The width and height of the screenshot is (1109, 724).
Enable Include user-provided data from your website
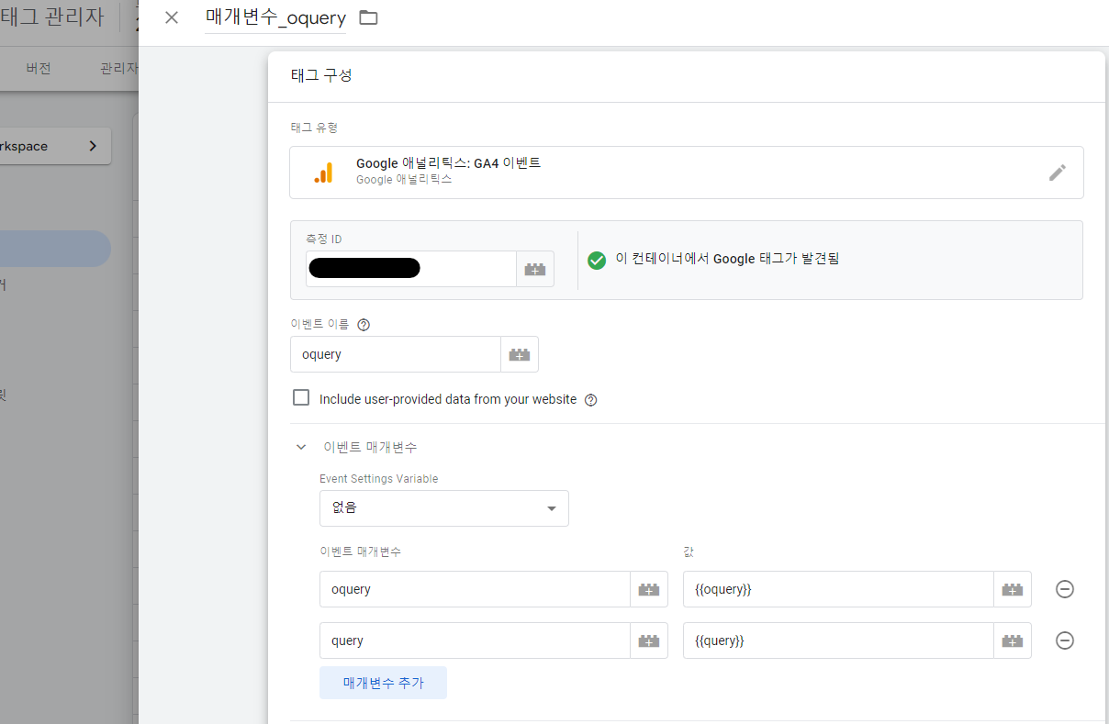301,396
